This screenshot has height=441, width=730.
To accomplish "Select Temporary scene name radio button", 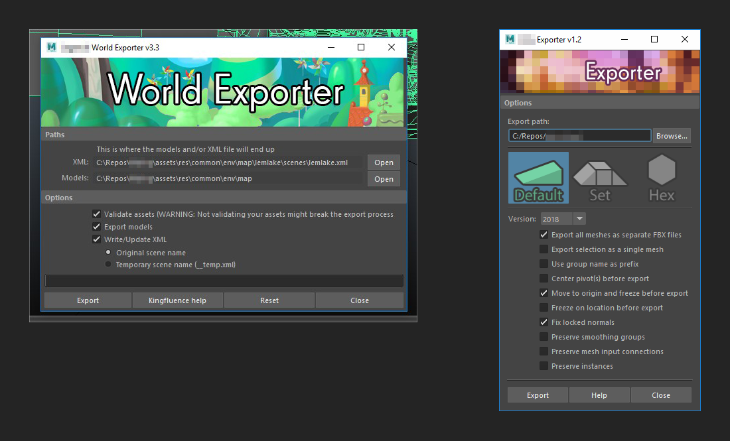I will pyautogui.click(x=108, y=265).
